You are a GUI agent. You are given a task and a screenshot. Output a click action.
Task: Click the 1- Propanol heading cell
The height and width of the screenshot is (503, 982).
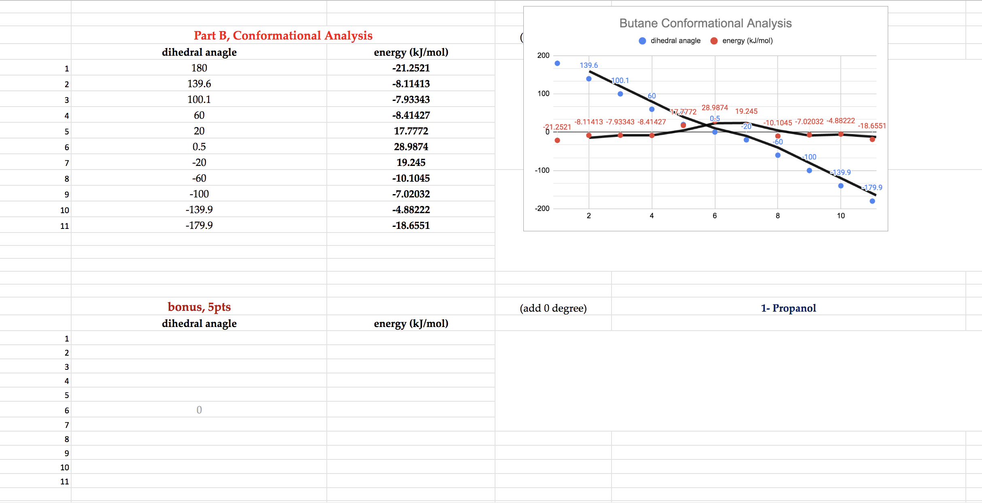[788, 308]
